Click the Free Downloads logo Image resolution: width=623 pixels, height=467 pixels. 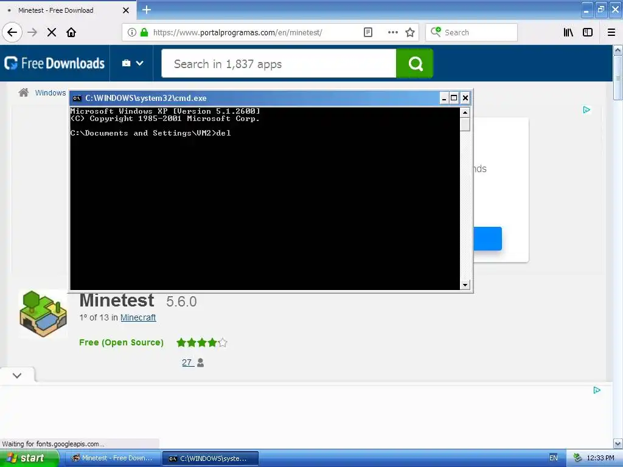tap(54, 63)
